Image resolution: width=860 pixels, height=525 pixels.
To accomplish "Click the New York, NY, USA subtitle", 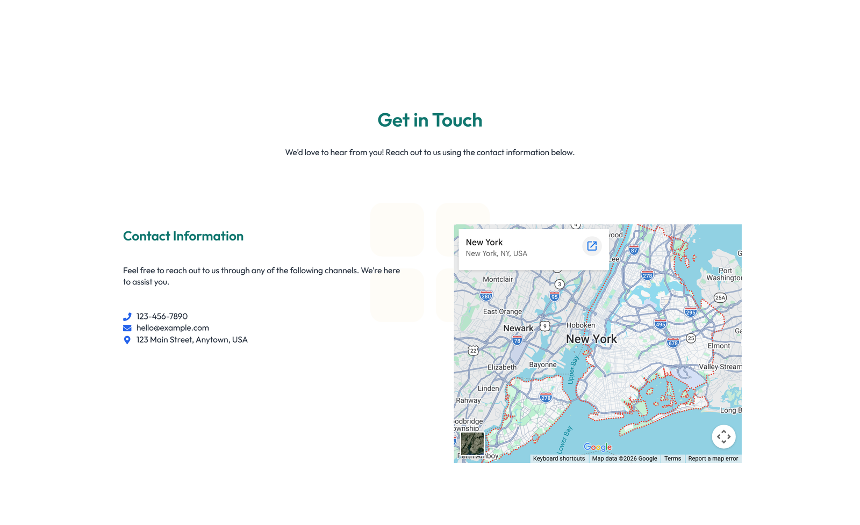I will [x=496, y=253].
